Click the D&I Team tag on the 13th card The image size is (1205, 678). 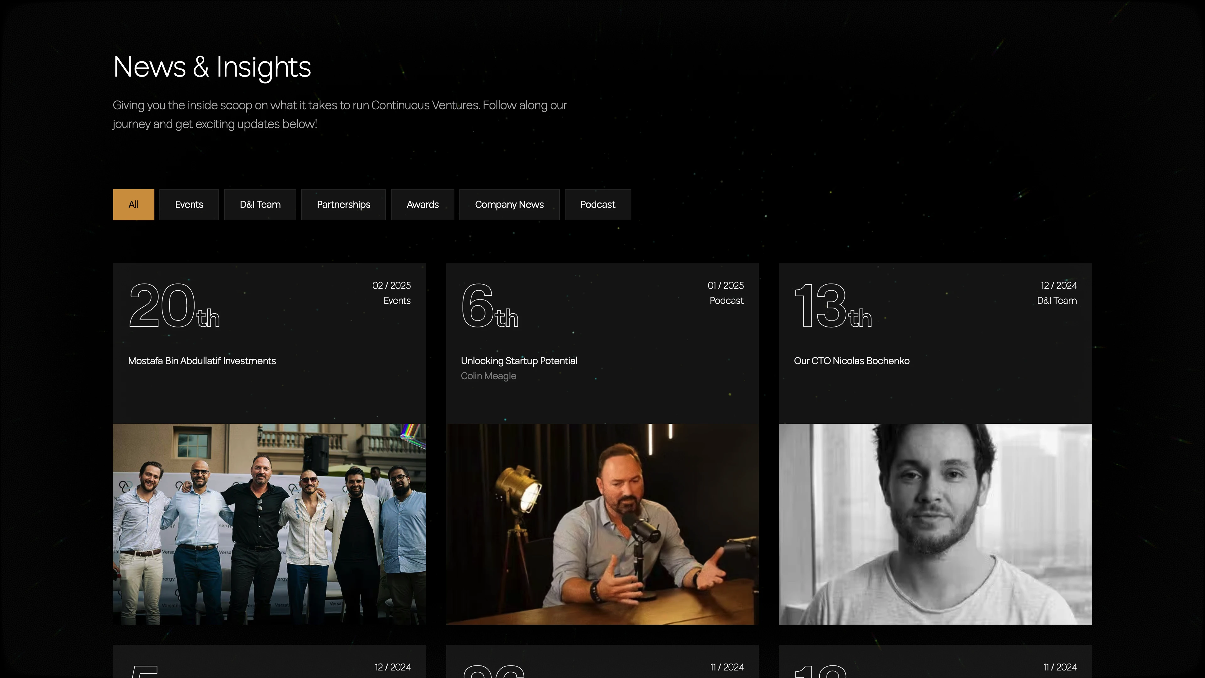pos(1057,301)
